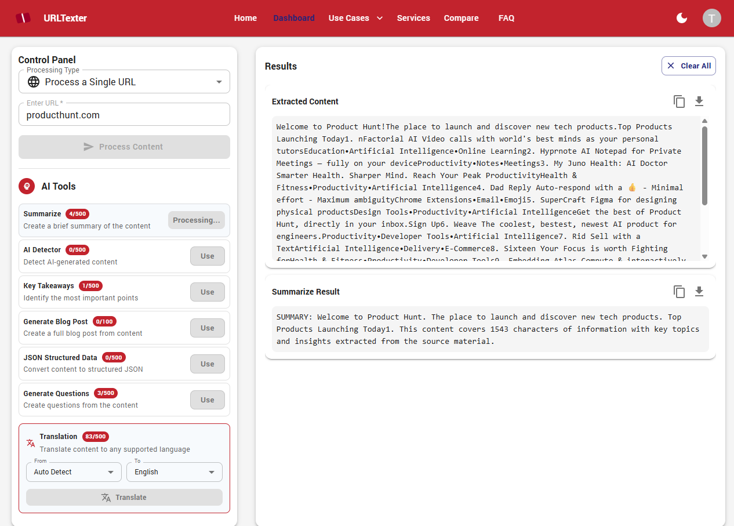Click the Summarize Result heading
The width and height of the screenshot is (734, 526).
point(306,292)
